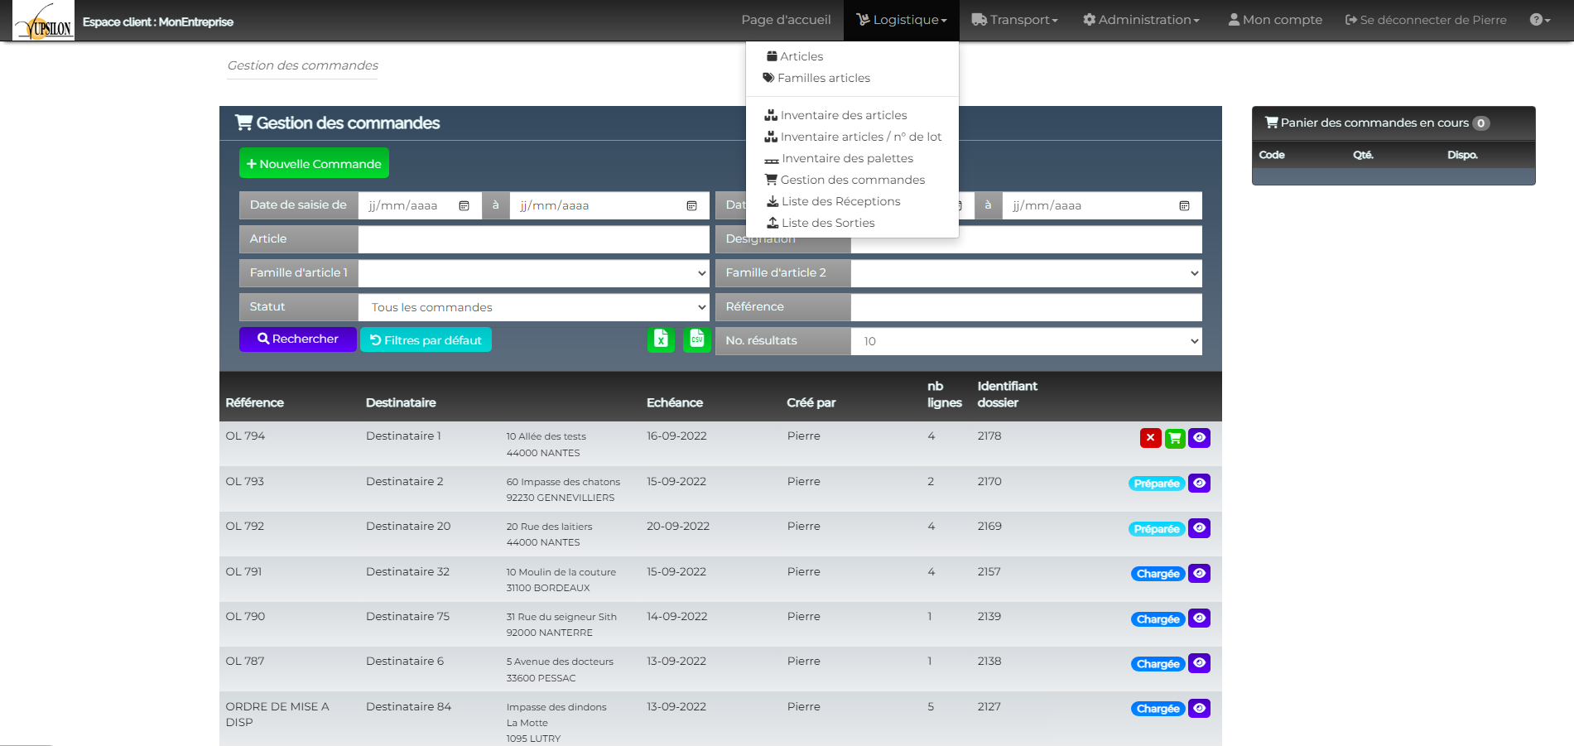
Task: Open Liste des Sorties
Action: (821, 223)
